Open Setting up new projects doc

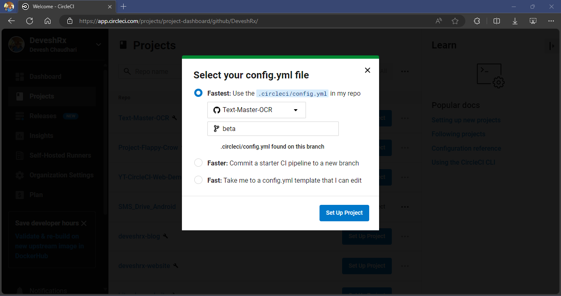pos(466,120)
